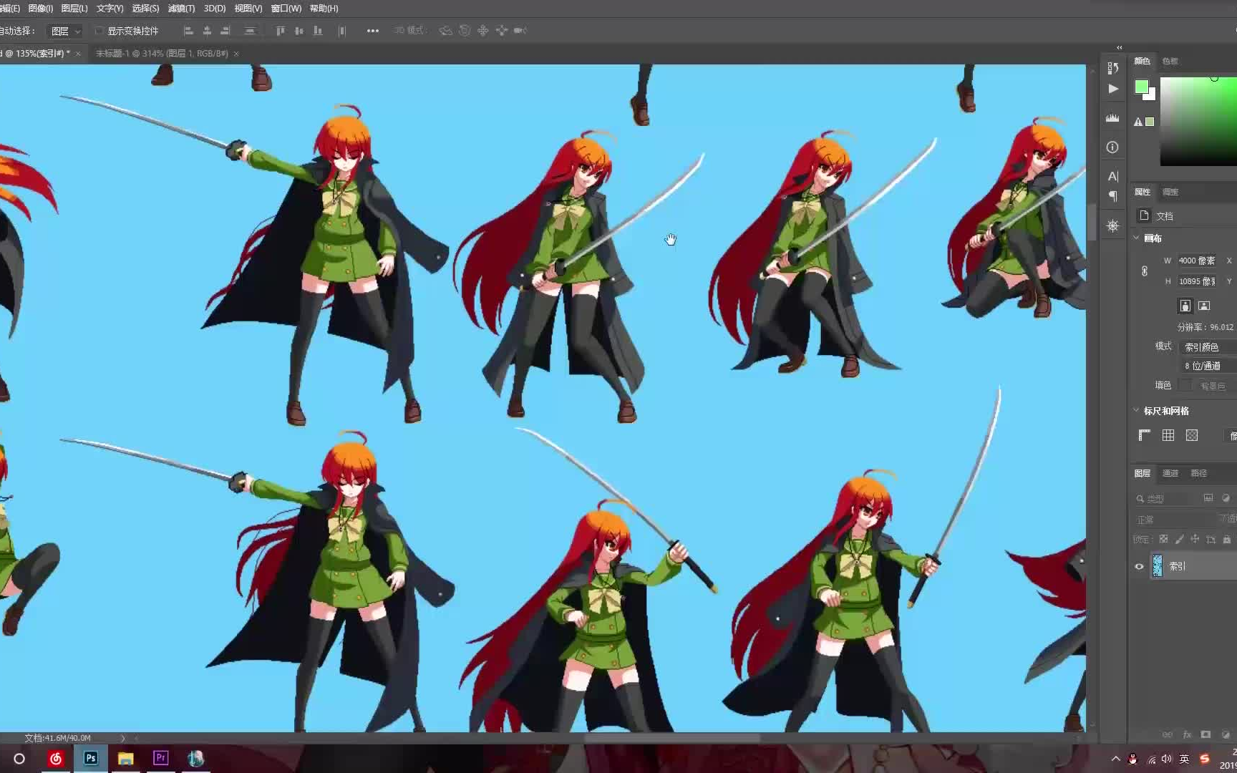Toggle lock position icon
The height and width of the screenshot is (773, 1237).
[1195, 539]
